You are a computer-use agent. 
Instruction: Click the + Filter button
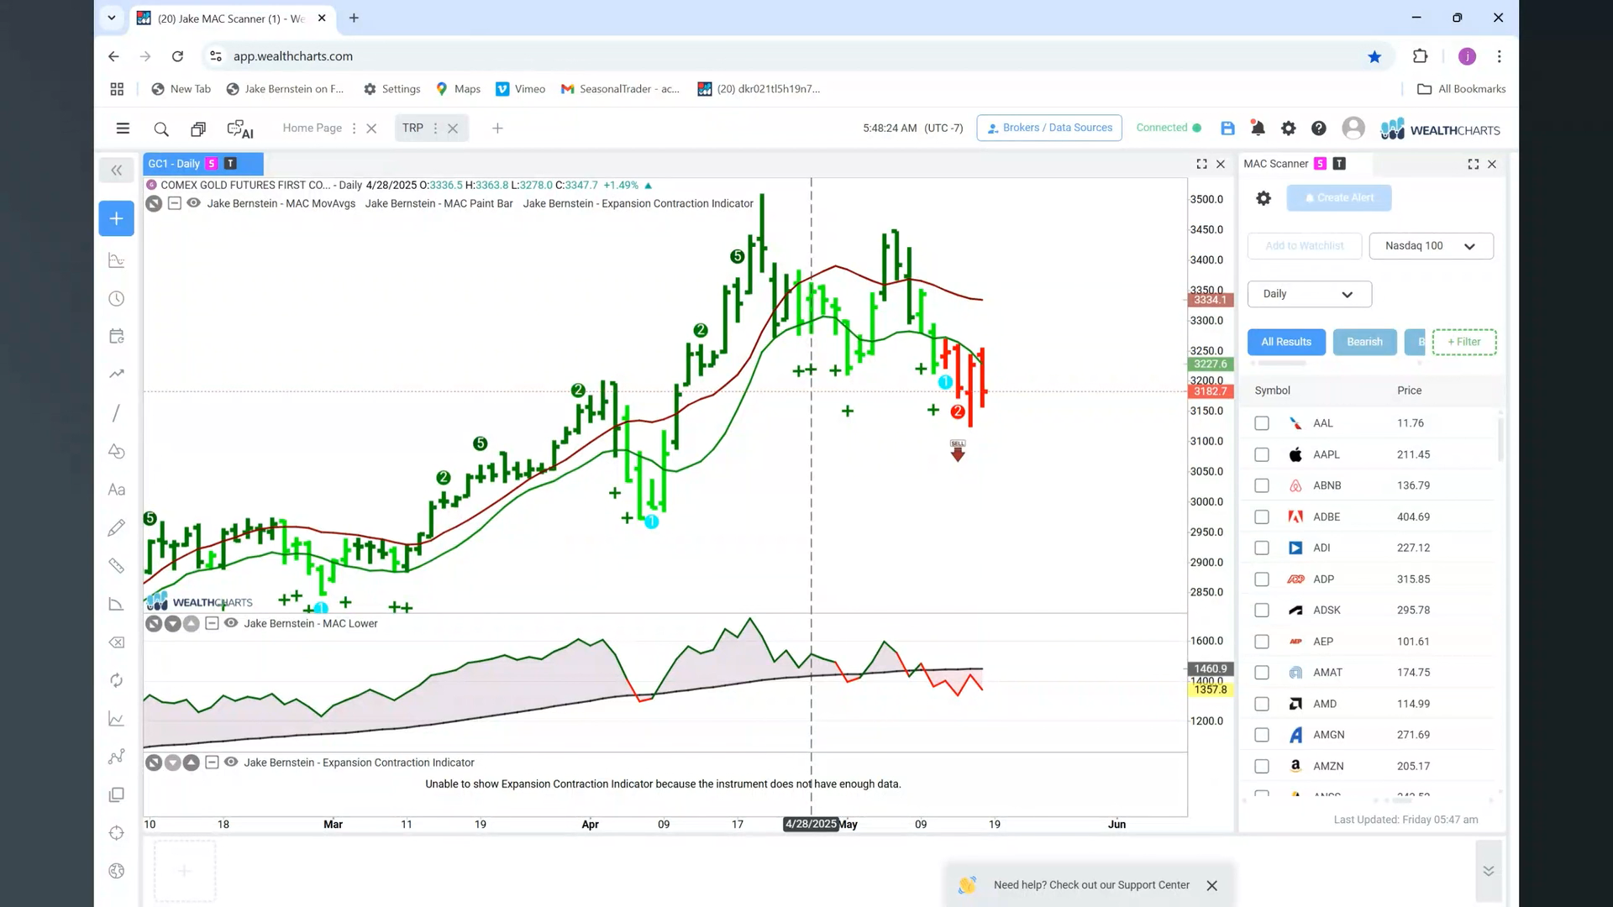(1464, 342)
